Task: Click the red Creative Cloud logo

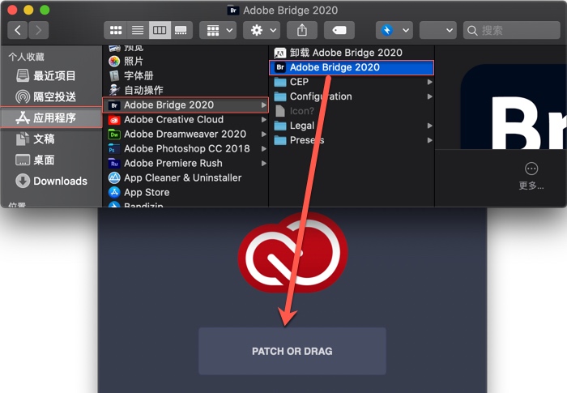Action: [293, 254]
